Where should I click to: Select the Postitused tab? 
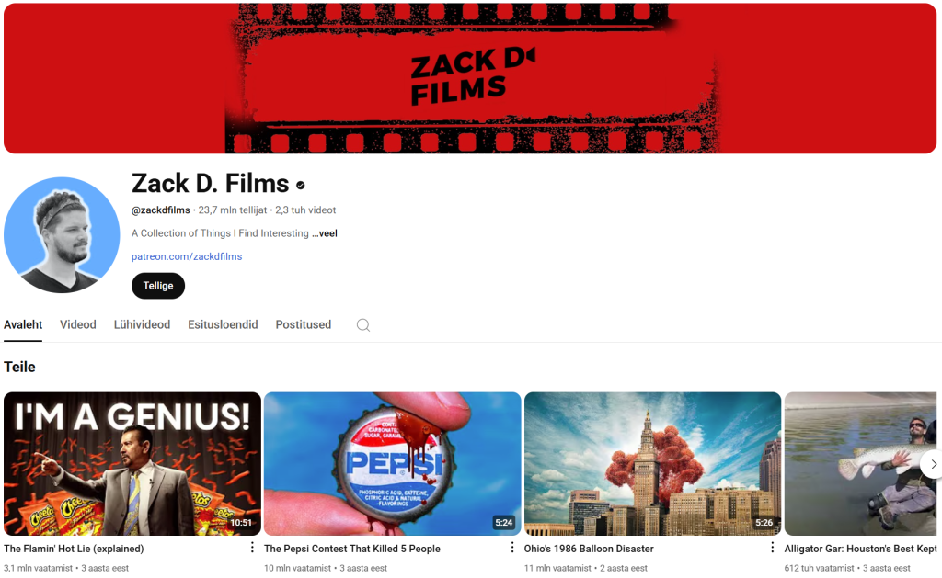pos(303,324)
